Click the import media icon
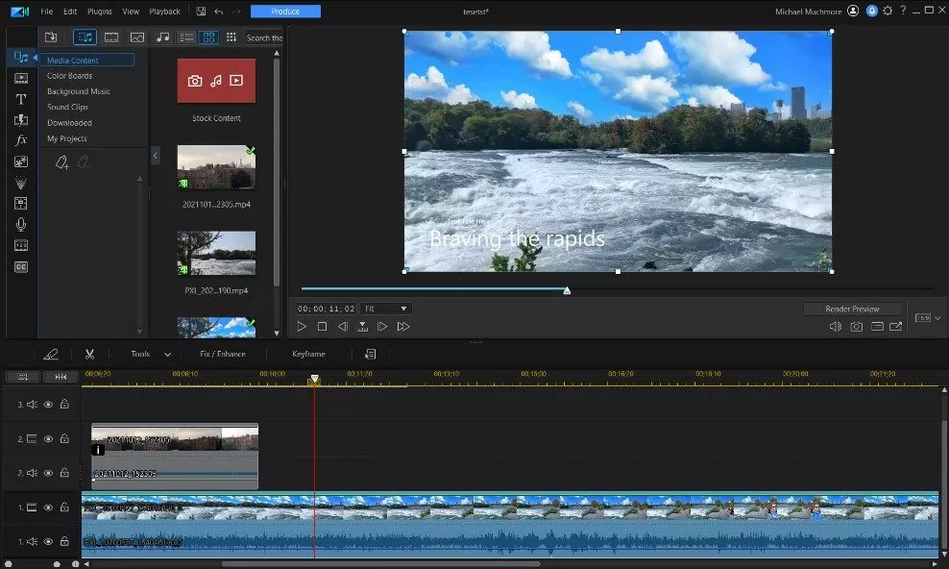Image resolution: width=949 pixels, height=569 pixels. [52, 37]
